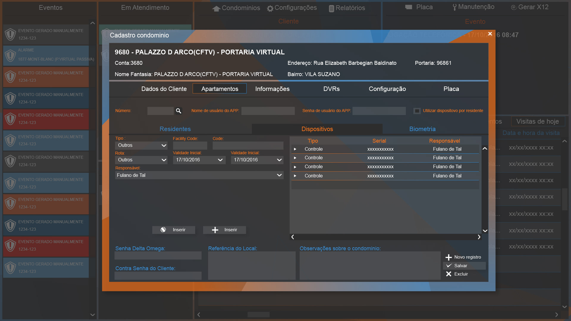Click device table scroll up arrow
Viewport: 571px width, 321px height.
point(485,148)
